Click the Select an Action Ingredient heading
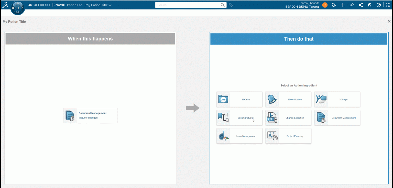 pyautogui.click(x=299, y=86)
